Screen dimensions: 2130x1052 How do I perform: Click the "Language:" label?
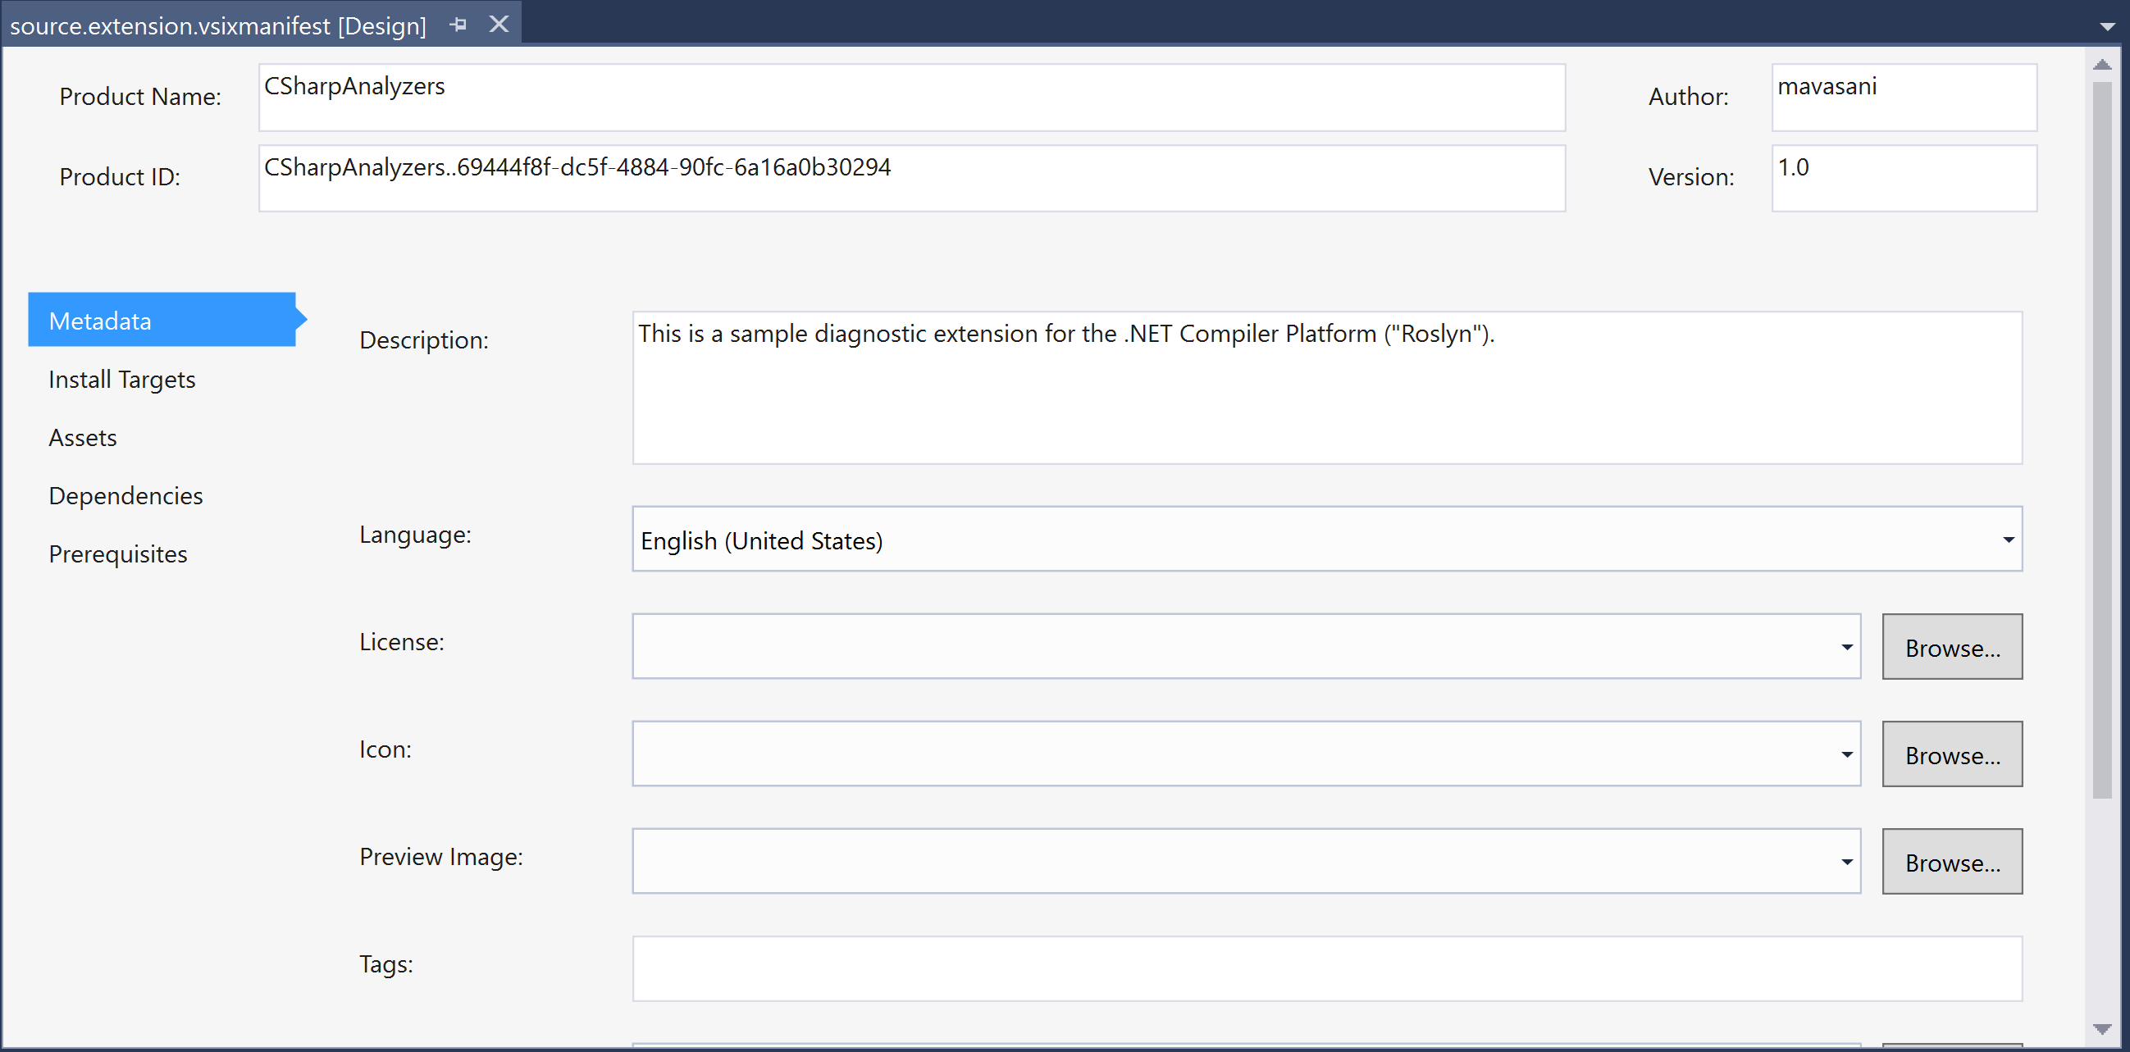[x=415, y=535]
